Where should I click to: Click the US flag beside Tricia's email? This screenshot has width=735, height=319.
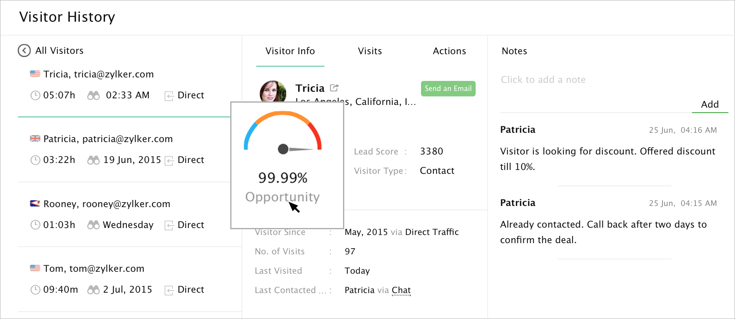35,74
